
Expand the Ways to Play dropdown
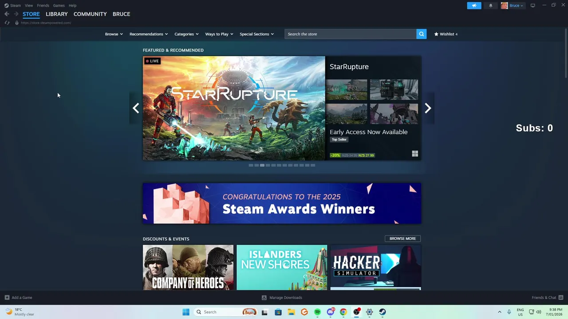(x=219, y=34)
